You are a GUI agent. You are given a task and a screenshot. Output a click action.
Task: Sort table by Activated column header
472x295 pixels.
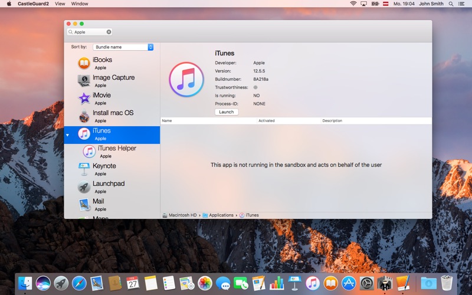[x=289, y=121]
